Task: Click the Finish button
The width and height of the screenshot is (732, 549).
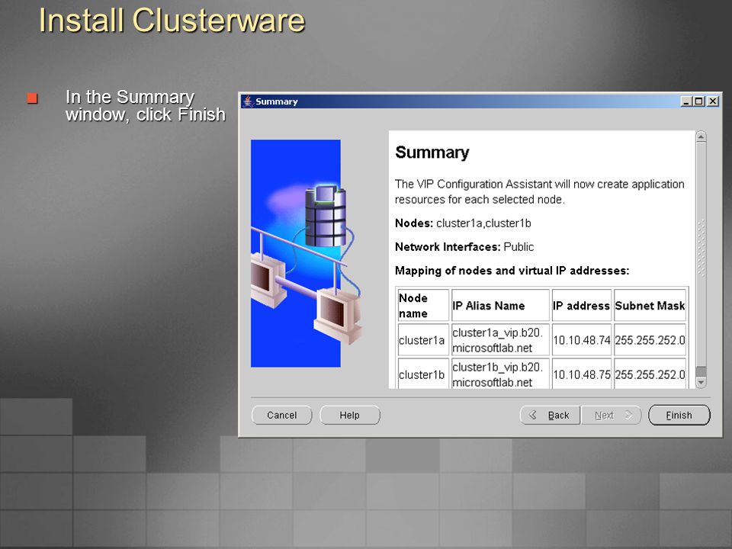Action: (x=679, y=415)
